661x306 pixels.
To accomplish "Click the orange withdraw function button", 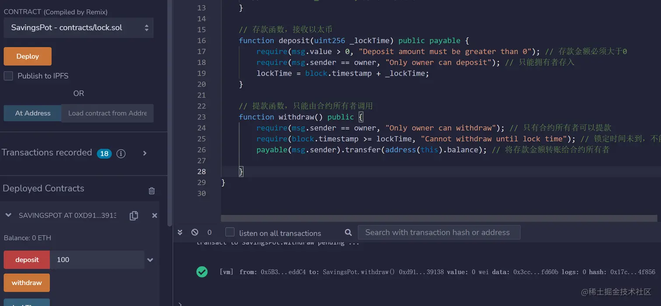I will point(27,282).
